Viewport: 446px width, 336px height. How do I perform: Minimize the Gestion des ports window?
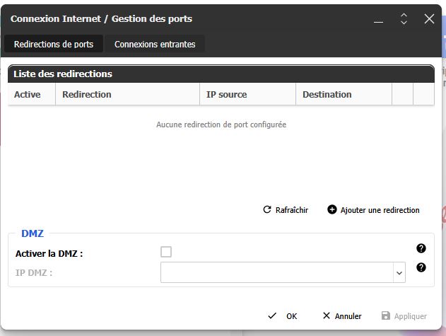[x=379, y=19]
